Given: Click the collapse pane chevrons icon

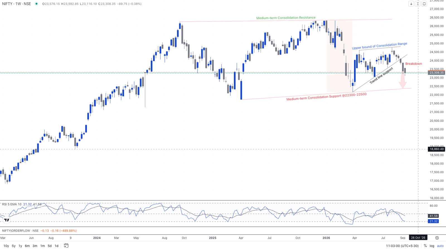Looking at the screenshot, I should tap(418, 4).
